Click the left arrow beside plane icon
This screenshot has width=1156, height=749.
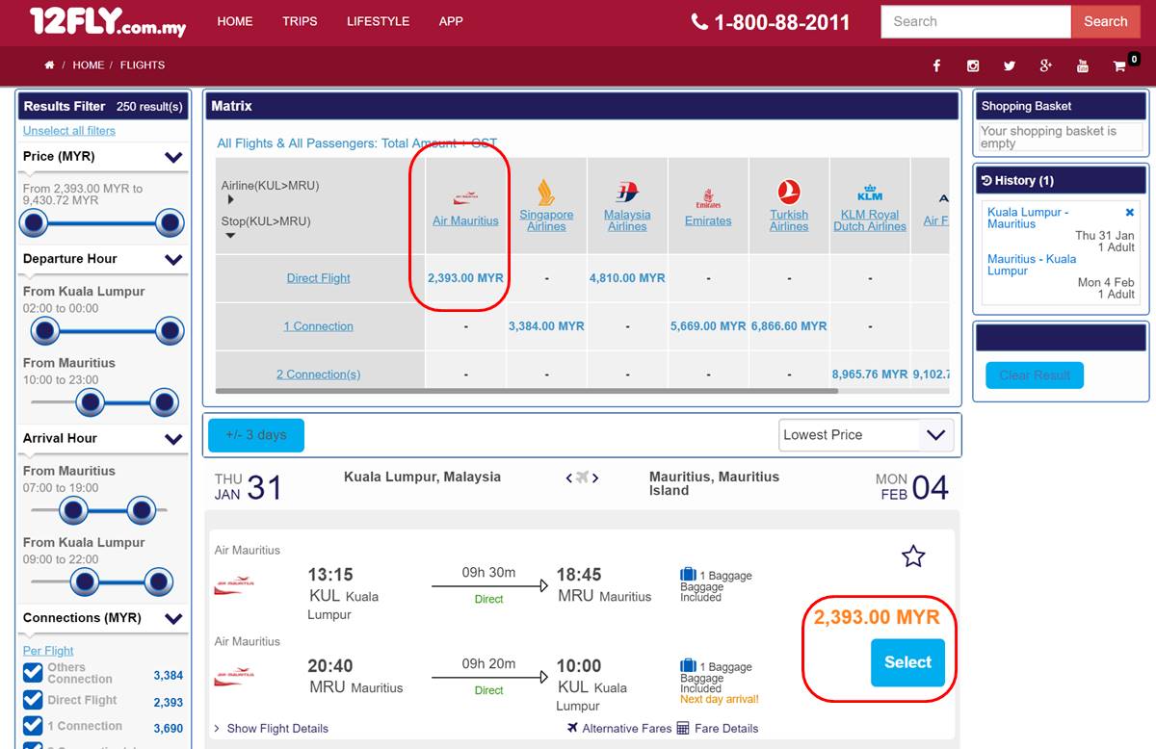[569, 478]
